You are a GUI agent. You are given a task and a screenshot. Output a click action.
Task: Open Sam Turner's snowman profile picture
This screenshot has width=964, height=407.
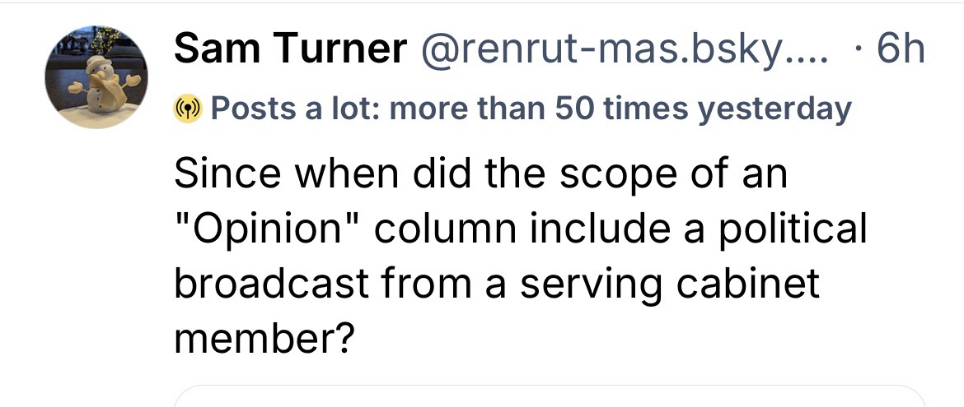pyautogui.click(x=96, y=76)
